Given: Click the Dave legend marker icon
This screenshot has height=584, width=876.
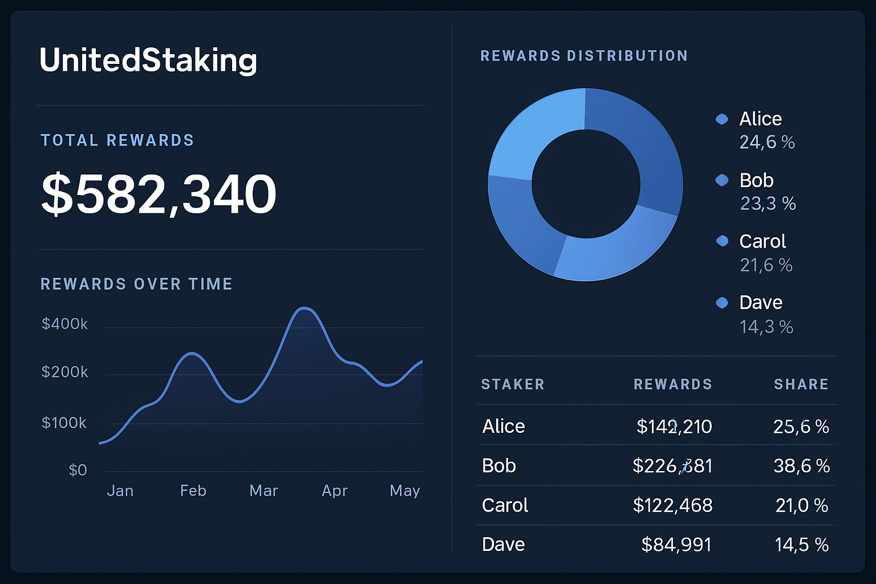Looking at the screenshot, I should coord(722,302).
